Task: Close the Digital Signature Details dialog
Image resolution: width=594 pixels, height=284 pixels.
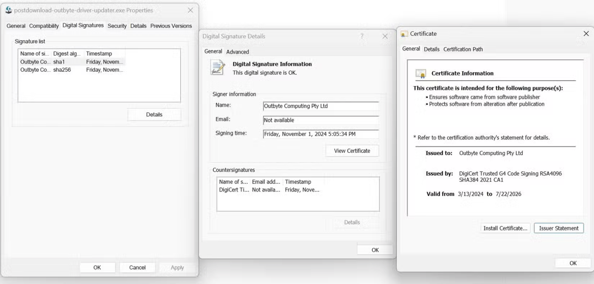Action: coord(385,37)
